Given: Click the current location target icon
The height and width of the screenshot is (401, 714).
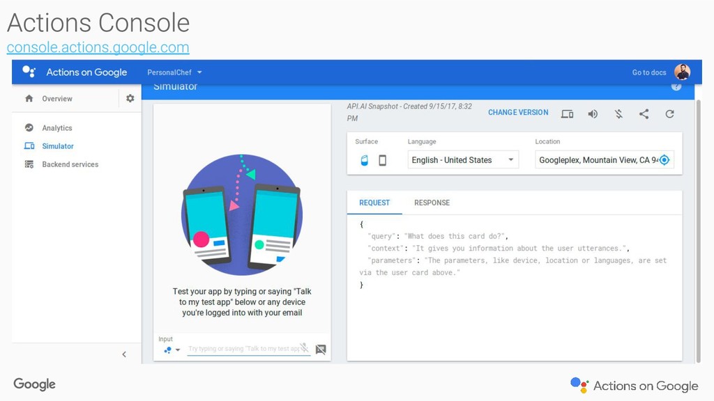Looking at the screenshot, I should (x=664, y=160).
